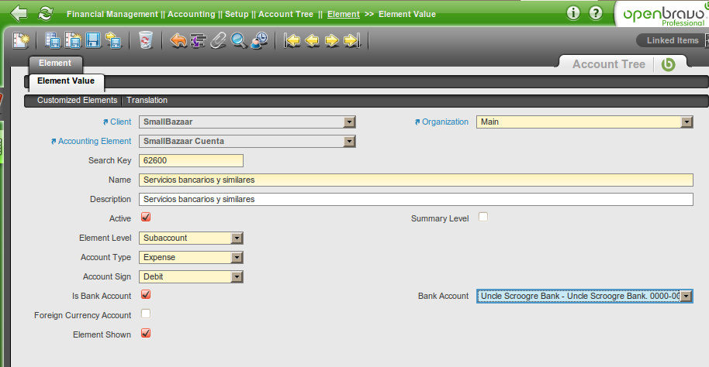
Task: Click the Organization field label link
Action: 445,122
